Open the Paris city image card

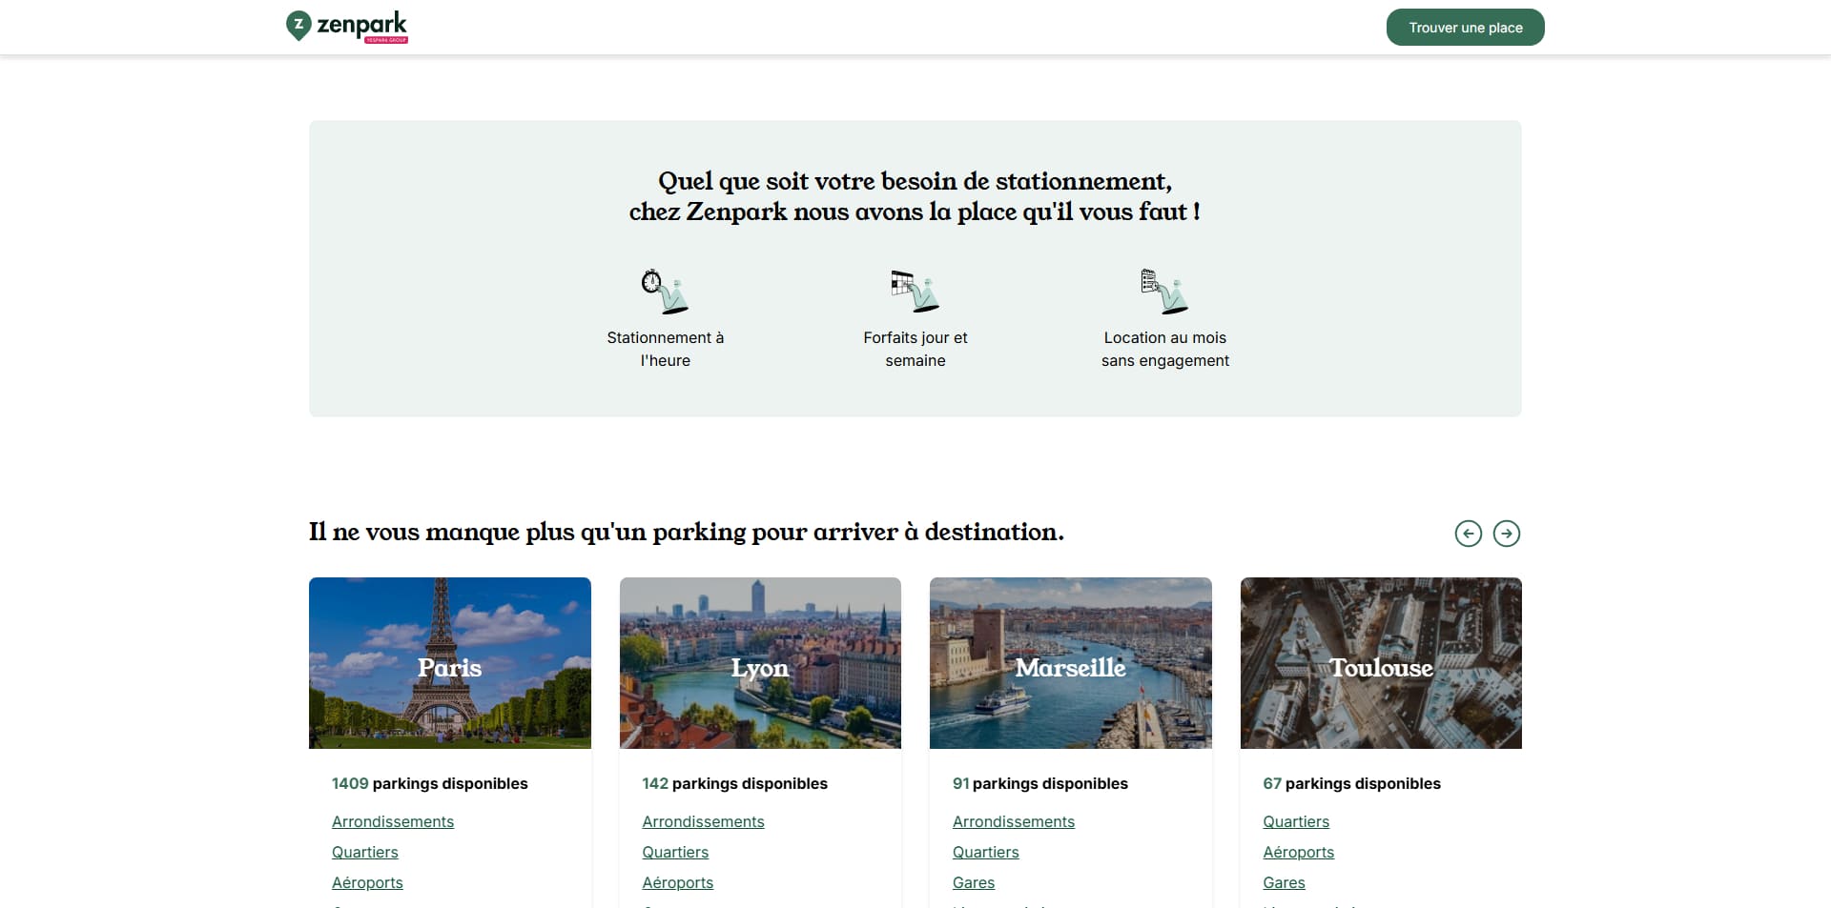coord(450,663)
